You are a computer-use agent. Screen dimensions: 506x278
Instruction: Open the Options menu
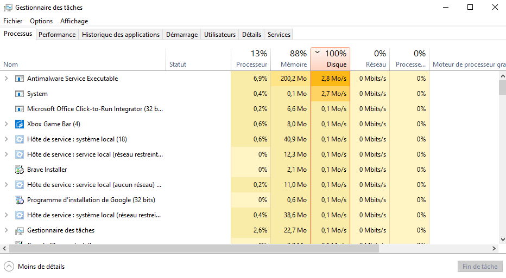pyautogui.click(x=41, y=21)
